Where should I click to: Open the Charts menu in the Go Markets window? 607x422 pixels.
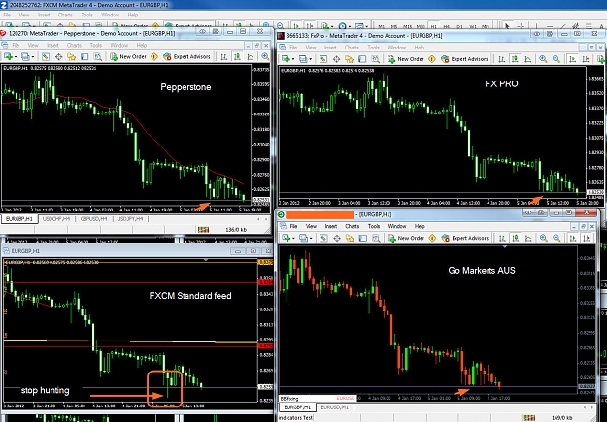pos(352,226)
